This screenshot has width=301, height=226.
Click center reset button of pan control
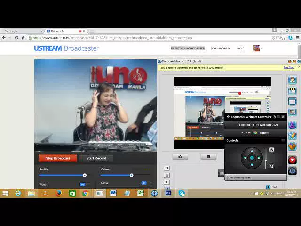pos(252,158)
